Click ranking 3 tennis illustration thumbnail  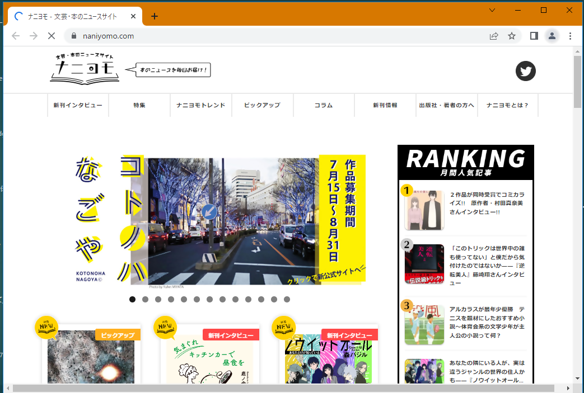(424, 325)
